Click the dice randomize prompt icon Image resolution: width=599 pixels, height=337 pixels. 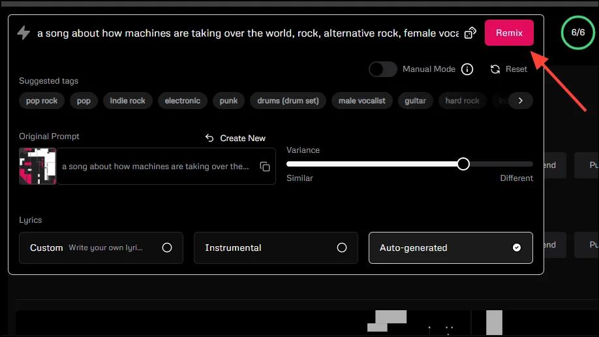coord(470,33)
